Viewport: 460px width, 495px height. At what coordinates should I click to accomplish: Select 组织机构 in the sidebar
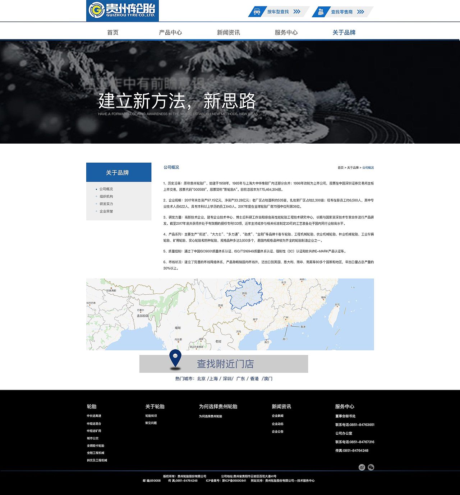pyautogui.click(x=106, y=196)
